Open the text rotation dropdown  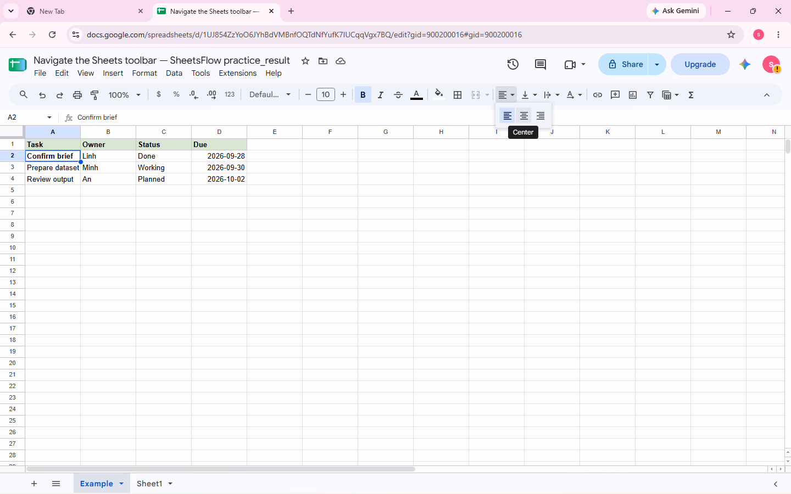[574, 95]
